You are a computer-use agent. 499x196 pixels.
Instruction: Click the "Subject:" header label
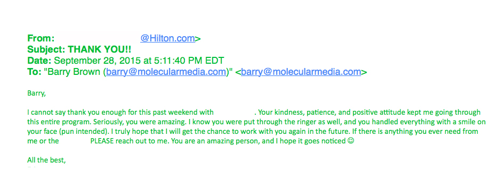click(47, 49)
